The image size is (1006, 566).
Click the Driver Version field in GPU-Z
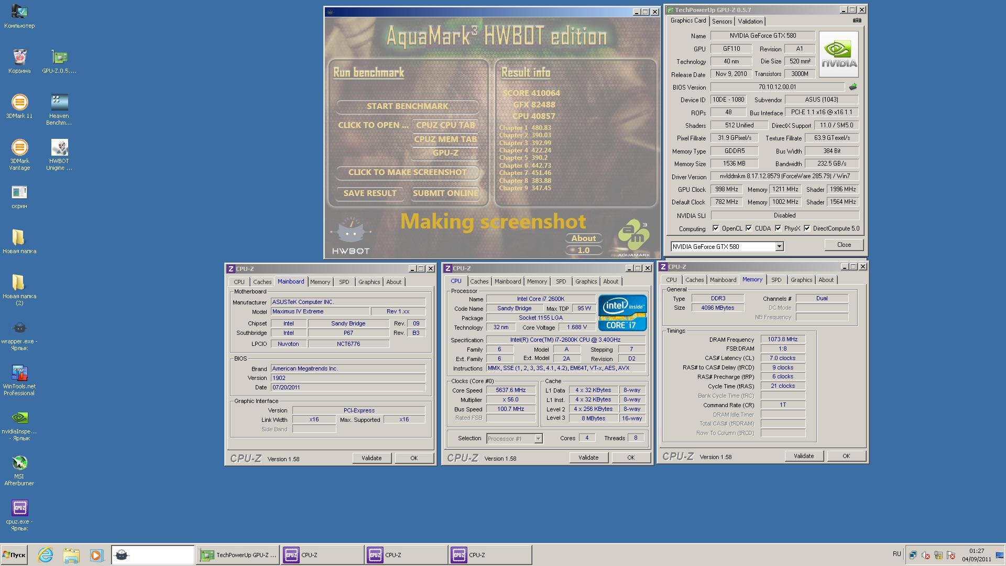784,176
